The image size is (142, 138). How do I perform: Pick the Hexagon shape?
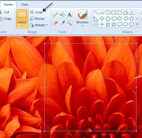(x=114, y=19)
